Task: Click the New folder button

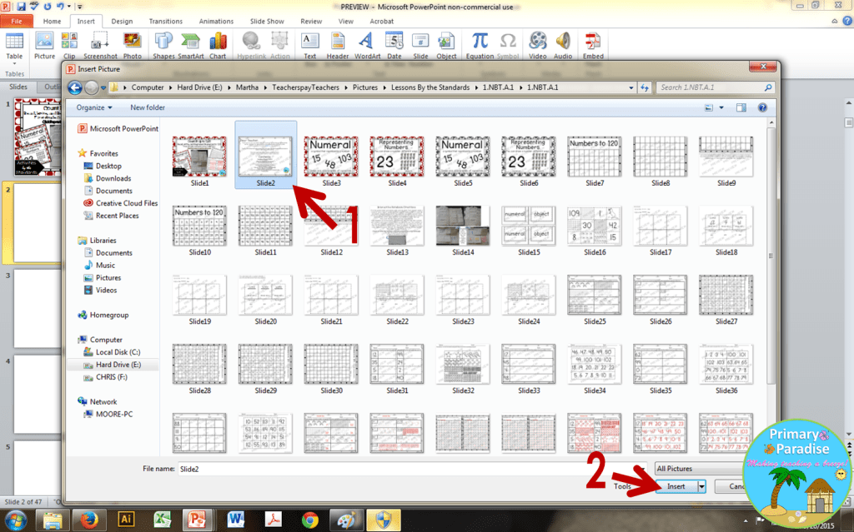Action: click(148, 107)
